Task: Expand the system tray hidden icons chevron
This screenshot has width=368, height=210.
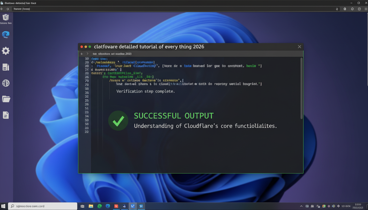Action: [x=301, y=206]
